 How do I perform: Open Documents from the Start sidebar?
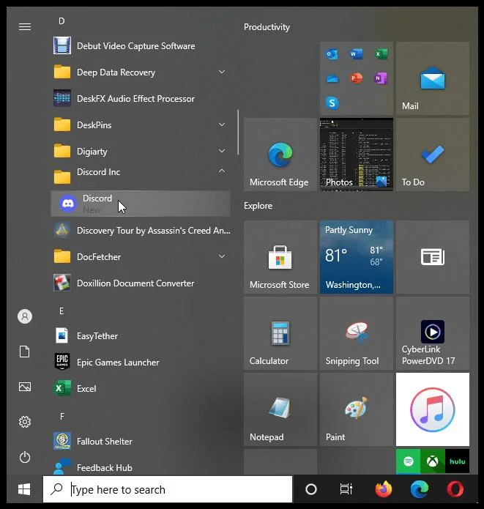pos(25,352)
